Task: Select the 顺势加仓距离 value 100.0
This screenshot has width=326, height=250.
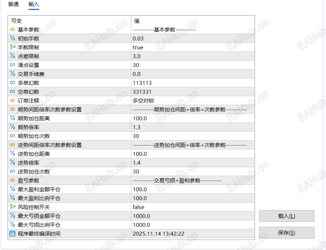Action: point(140,118)
